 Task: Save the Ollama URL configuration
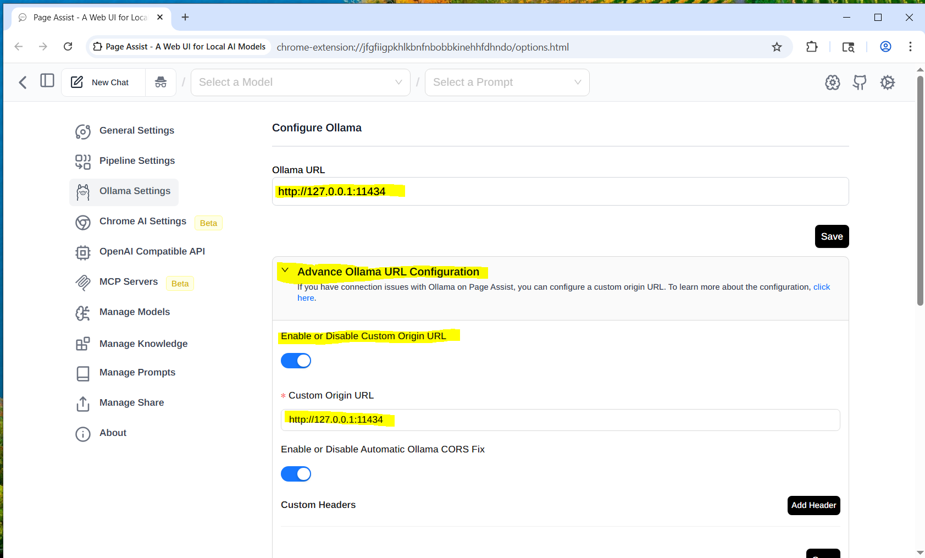click(x=832, y=236)
